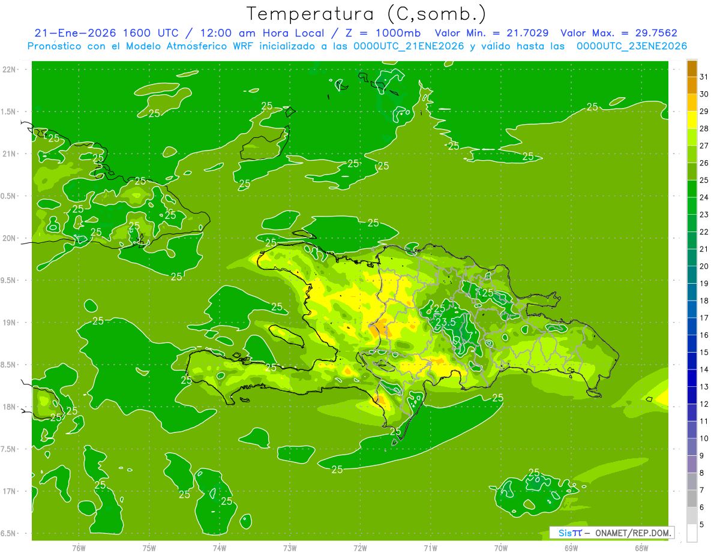This screenshot has width=720, height=556.
Task: Click legend value "31"
Action: click(704, 77)
